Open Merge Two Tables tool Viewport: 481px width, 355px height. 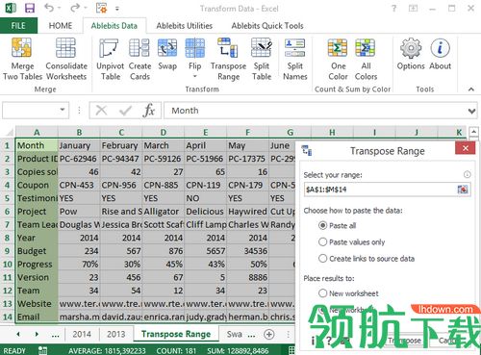pos(22,60)
